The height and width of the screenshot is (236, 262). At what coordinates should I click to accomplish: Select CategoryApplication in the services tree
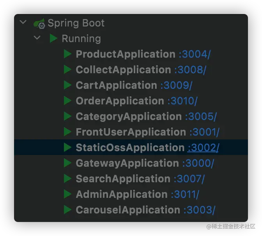129,116
